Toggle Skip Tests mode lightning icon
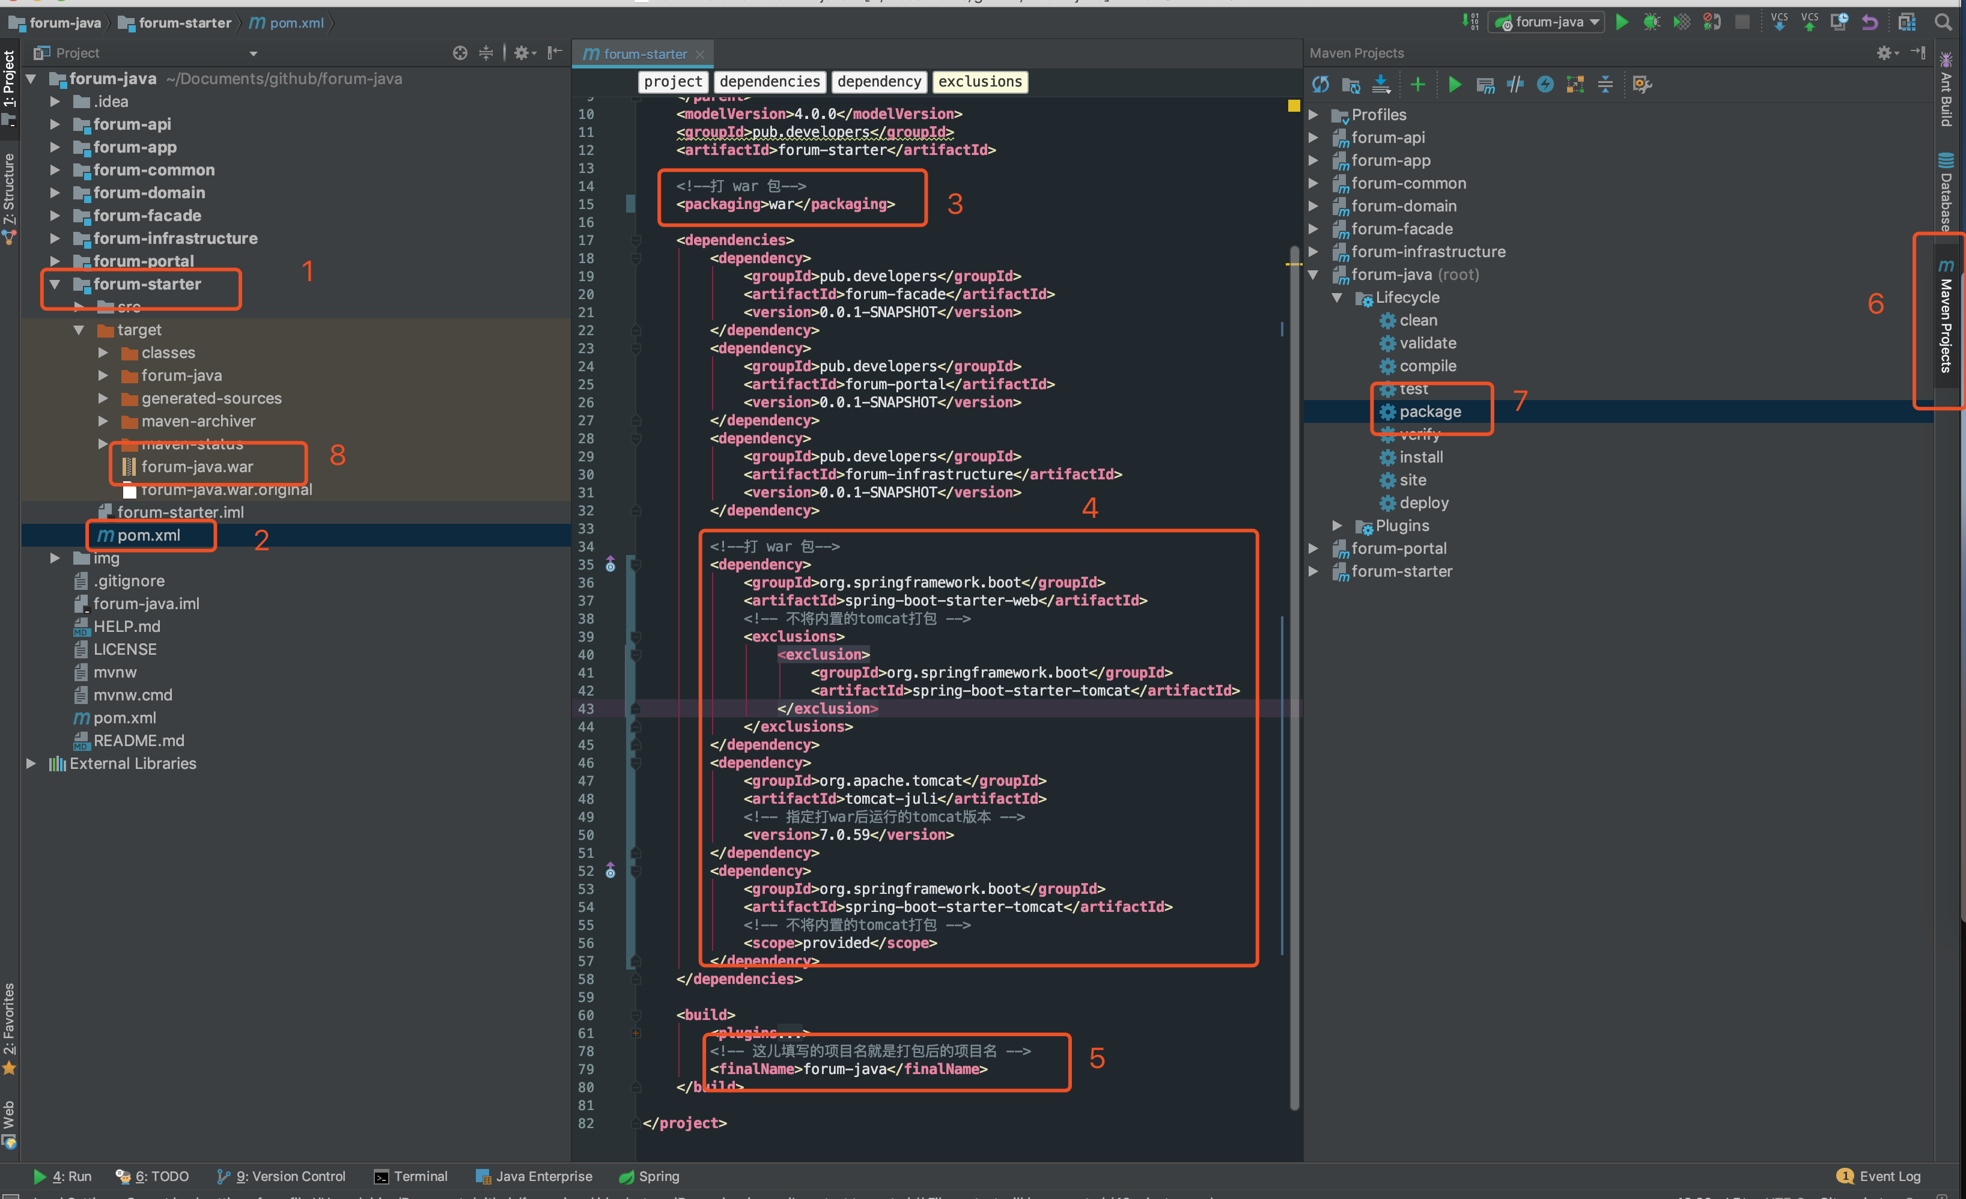This screenshot has height=1199, width=1966. [x=1545, y=85]
